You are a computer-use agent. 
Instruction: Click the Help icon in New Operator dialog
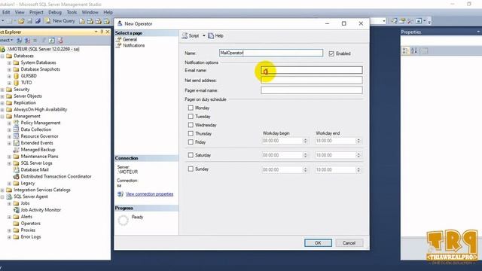pyautogui.click(x=211, y=35)
